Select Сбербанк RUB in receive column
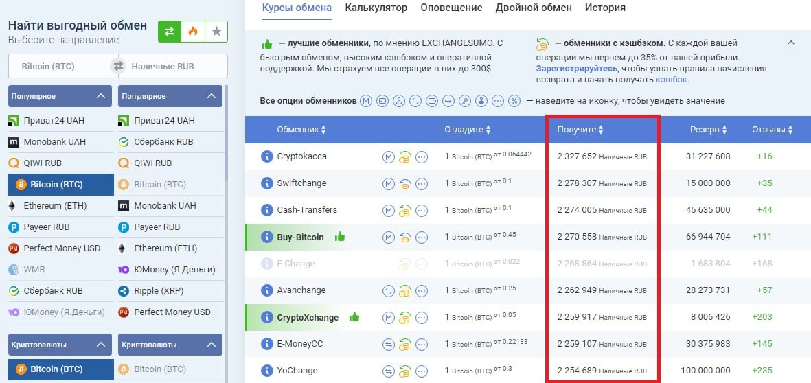This screenshot has width=811, height=383. (171, 142)
